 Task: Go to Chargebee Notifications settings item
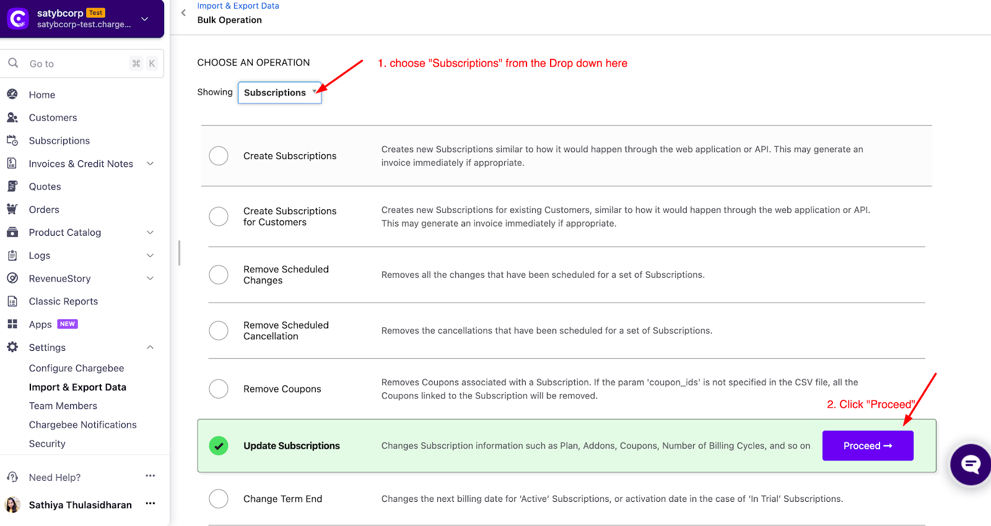point(83,425)
